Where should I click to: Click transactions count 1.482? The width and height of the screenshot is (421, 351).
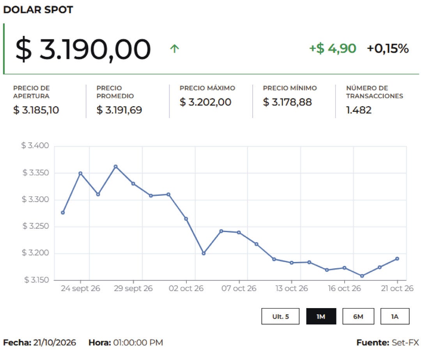pyautogui.click(x=359, y=110)
